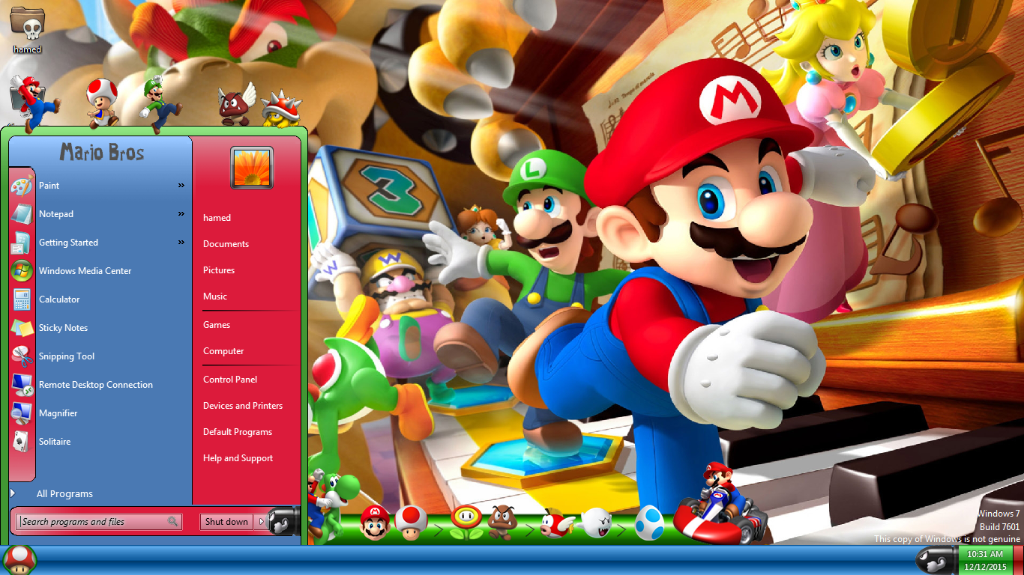Expand Notepad jump list arrow
The image size is (1024, 575).
(181, 214)
